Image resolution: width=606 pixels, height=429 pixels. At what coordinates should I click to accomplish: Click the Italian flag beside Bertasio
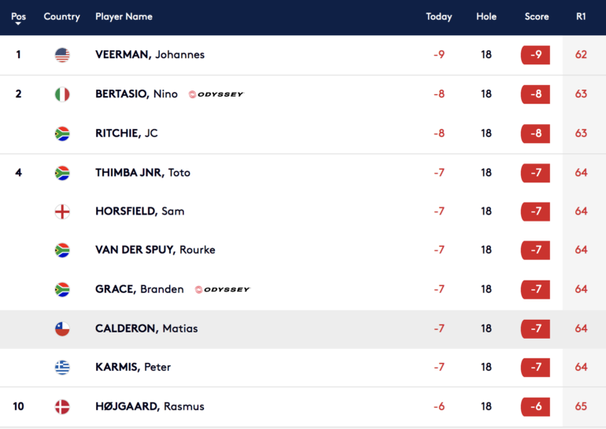coord(62,94)
